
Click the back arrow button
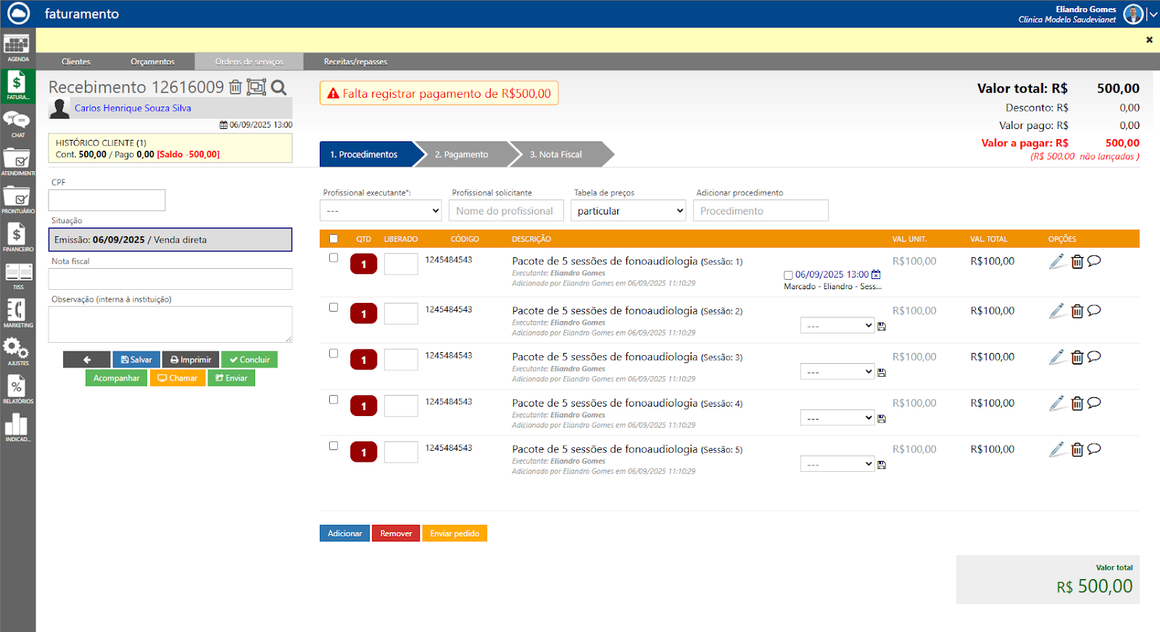click(x=87, y=359)
